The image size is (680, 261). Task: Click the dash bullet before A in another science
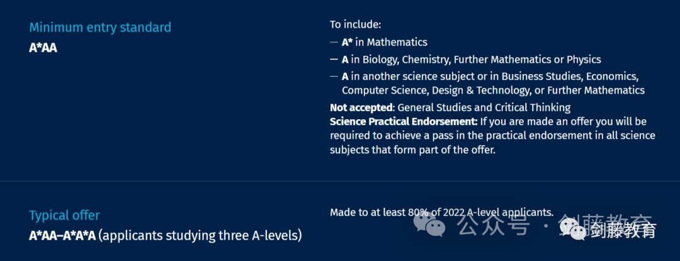click(334, 77)
